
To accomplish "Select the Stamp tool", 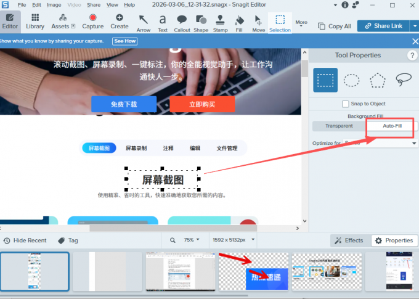I will point(220,23).
